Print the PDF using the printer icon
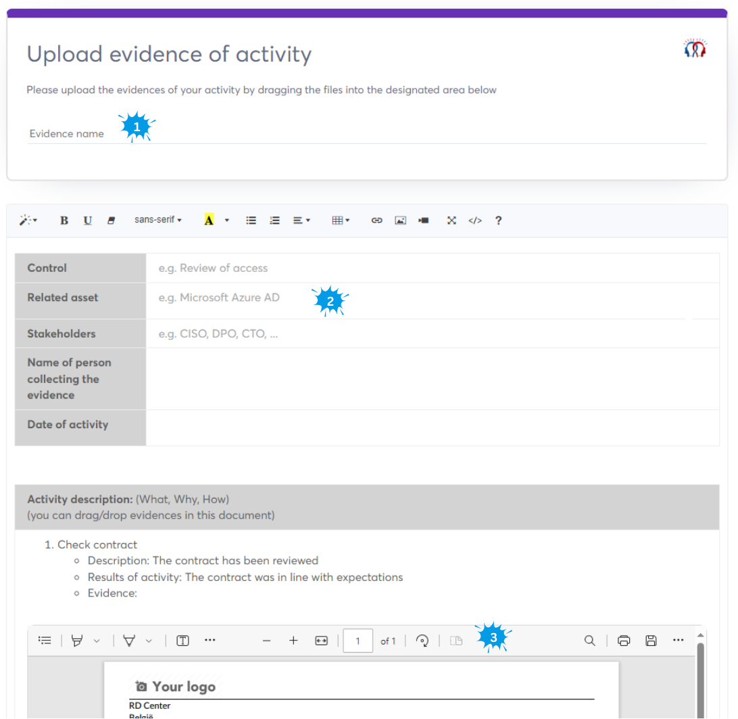This screenshot has width=738, height=719. (624, 641)
